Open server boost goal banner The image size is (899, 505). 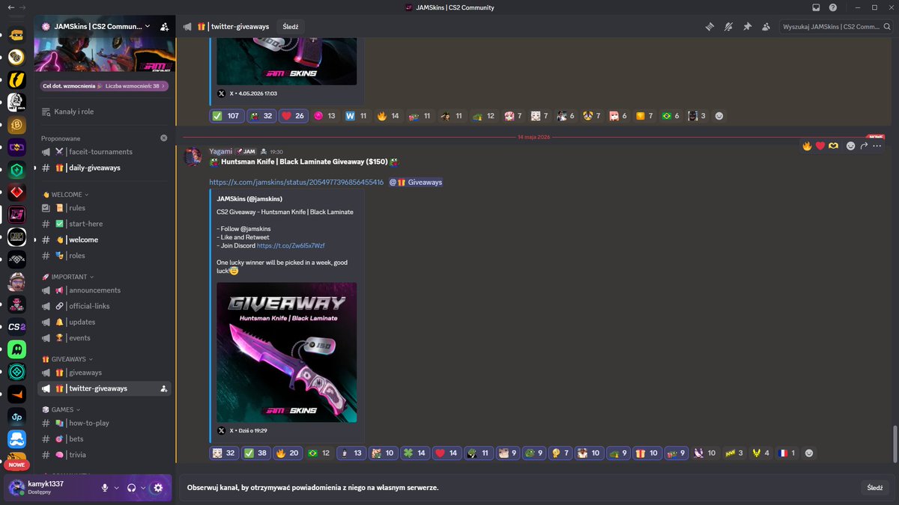[x=103, y=86]
